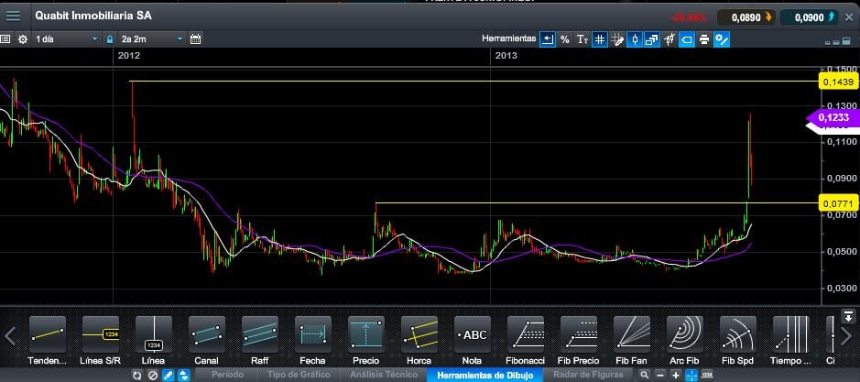
Task: Open the 1 día interval dropdown
Action: [x=66, y=39]
